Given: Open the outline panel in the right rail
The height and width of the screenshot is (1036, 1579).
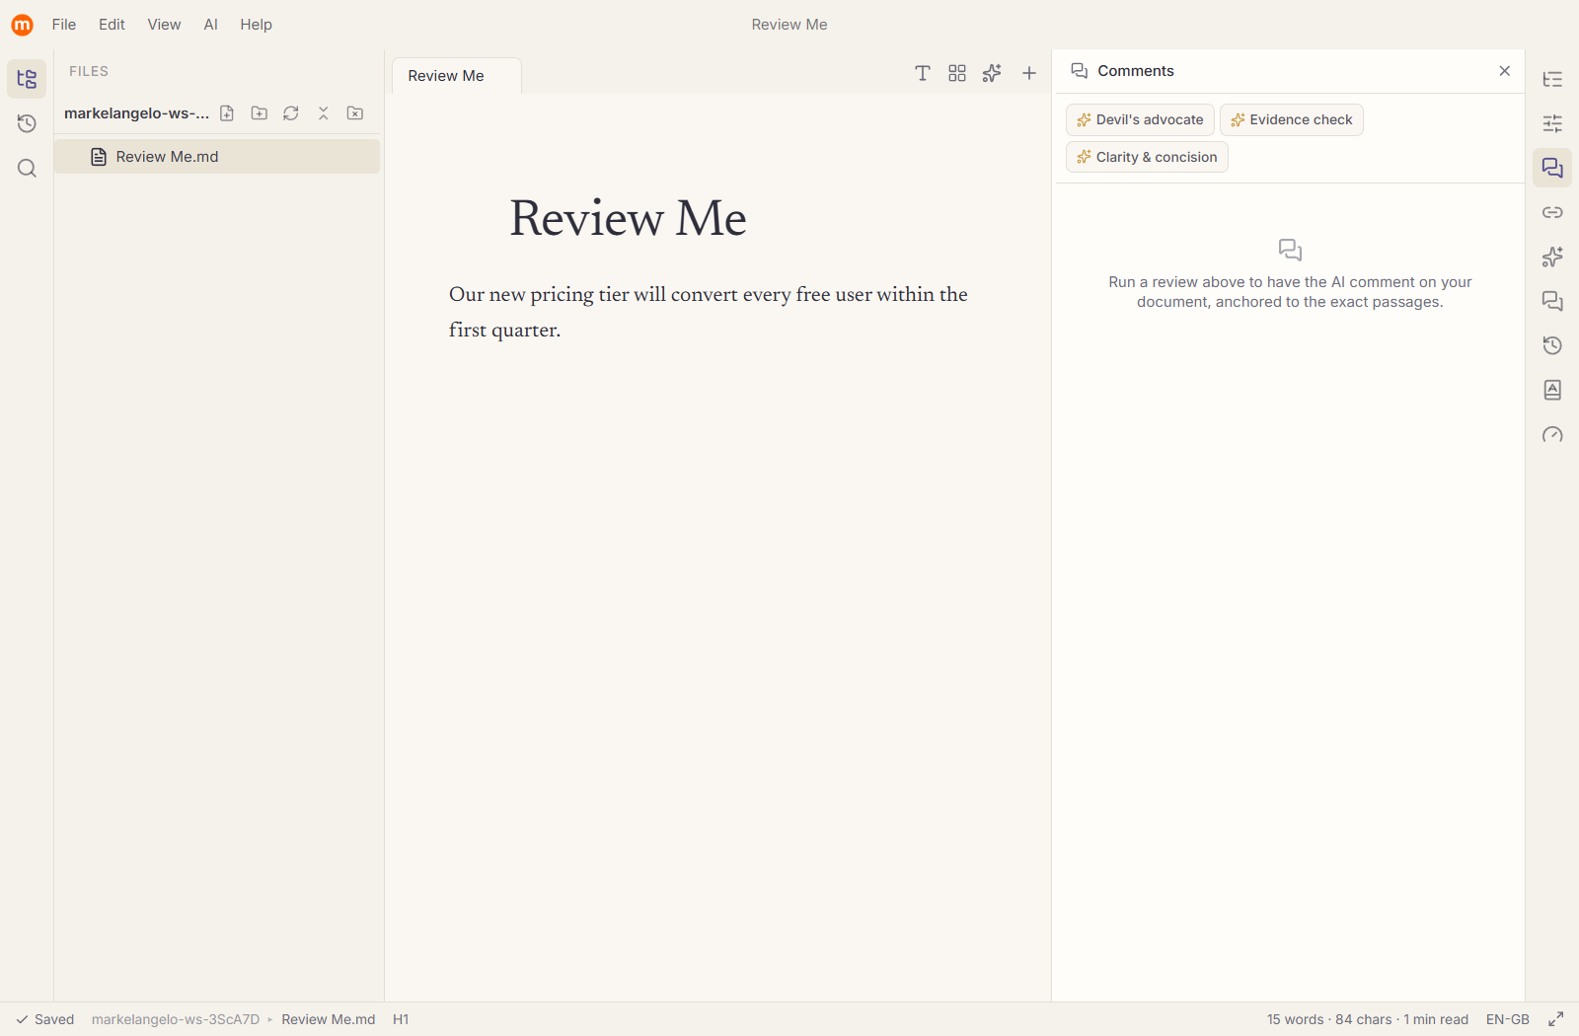Looking at the screenshot, I should pos(1552,79).
